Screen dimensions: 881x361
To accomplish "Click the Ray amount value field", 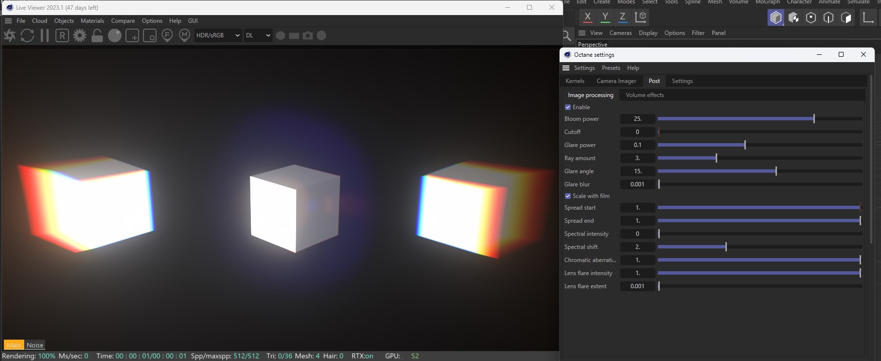I will coord(637,158).
